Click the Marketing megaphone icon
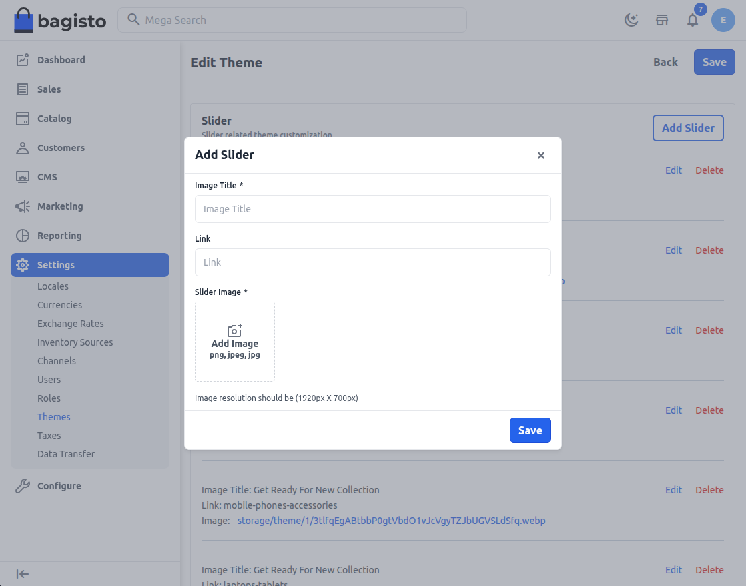The height and width of the screenshot is (586, 746). [23, 206]
